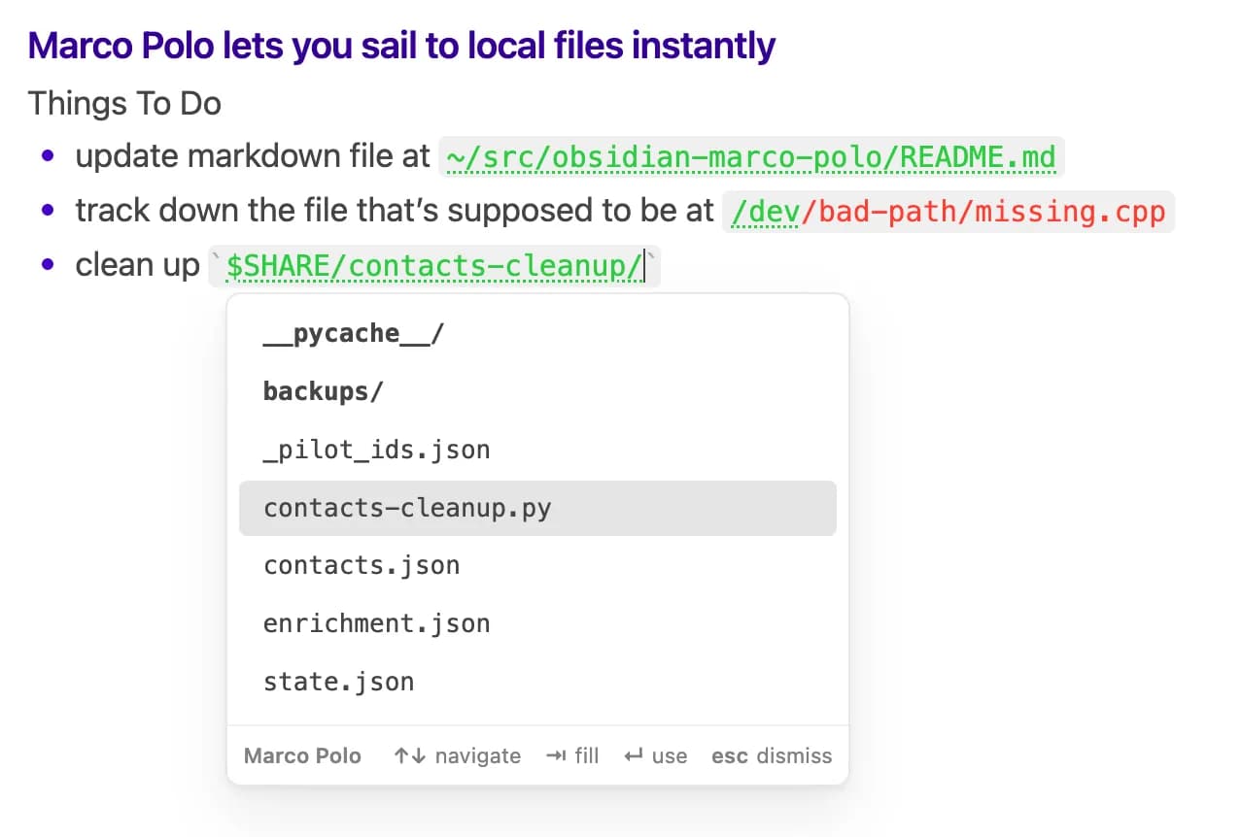Screen dimensions: 1242x837
Task: Click the esc dismiss hint
Action: click(x=772, y=755)
